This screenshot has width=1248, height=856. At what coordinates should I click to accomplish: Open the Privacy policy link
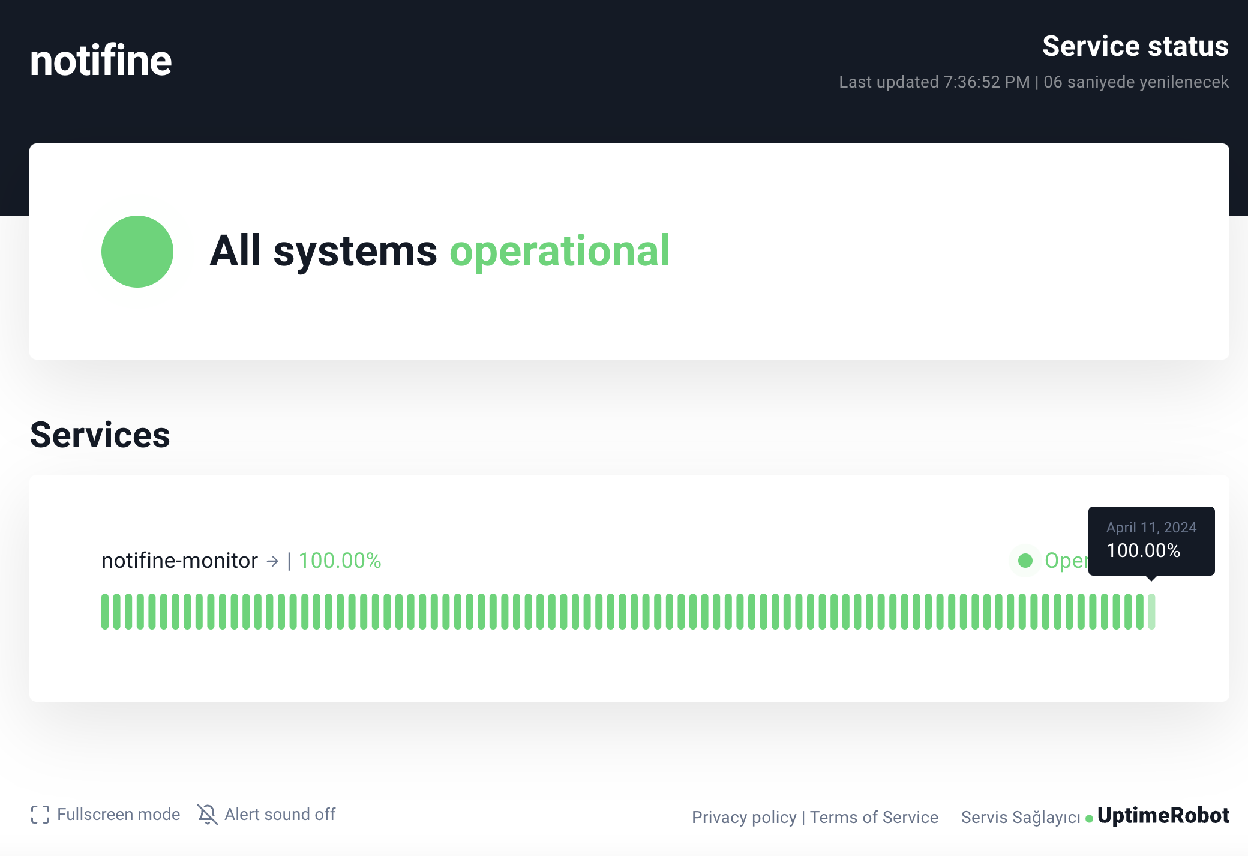tap(744, 818)
